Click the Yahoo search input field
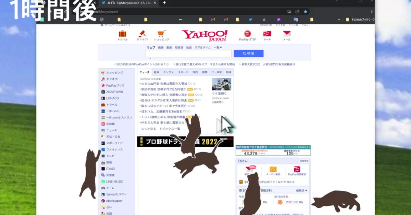Screen dimensions: 411x215 [189, 54]
